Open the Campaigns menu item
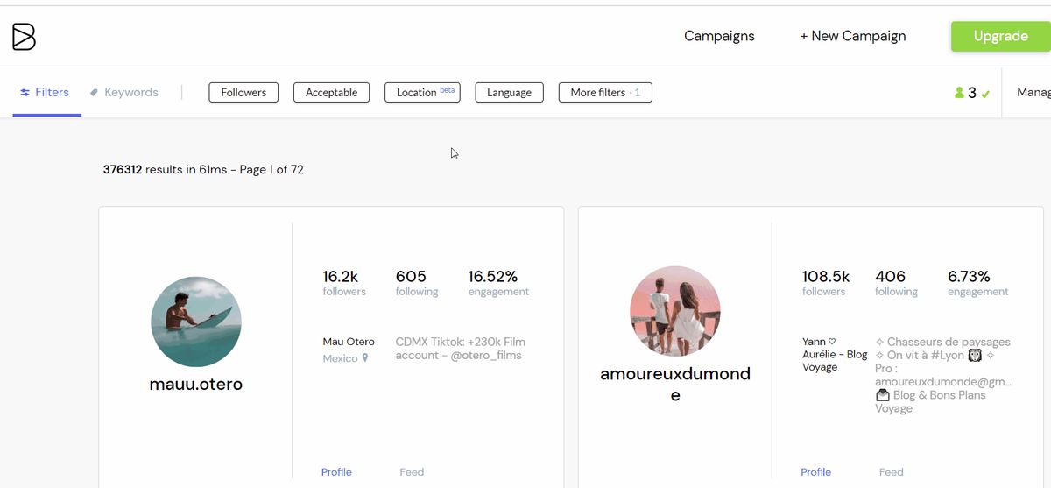Viewport: 1051px width, 488px height. point(719,36)
